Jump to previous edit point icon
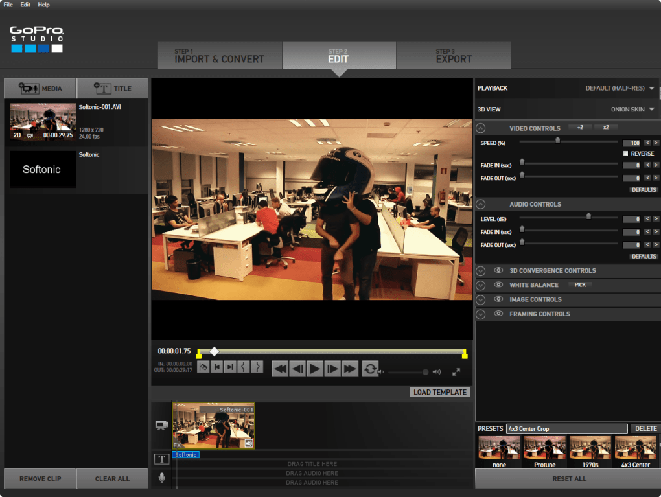 tap(216, 367)
